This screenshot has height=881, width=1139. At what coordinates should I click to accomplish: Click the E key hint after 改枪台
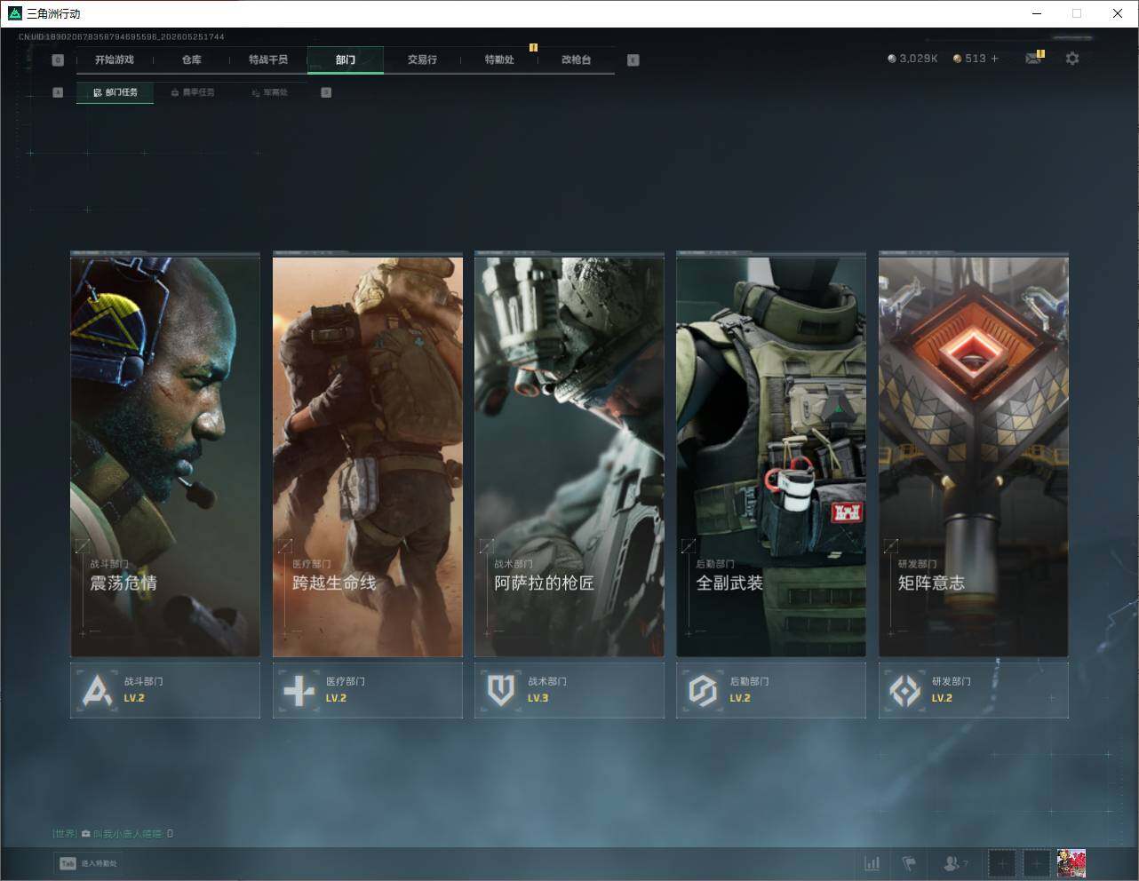pyautogui.click(x=633, y=60)
